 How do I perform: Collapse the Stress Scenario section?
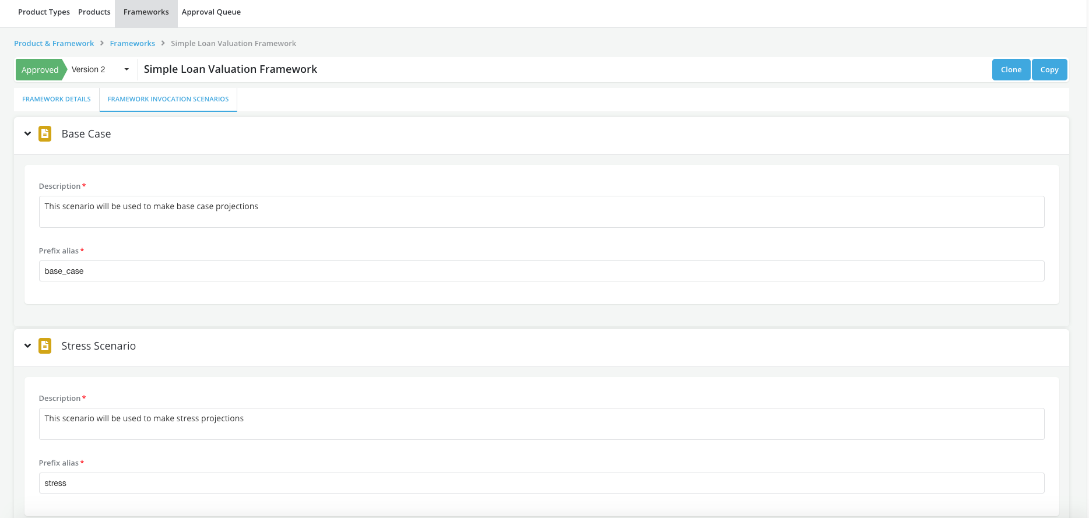(x=27, y=346)
